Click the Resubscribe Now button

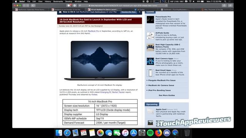[x=128, y=12]
